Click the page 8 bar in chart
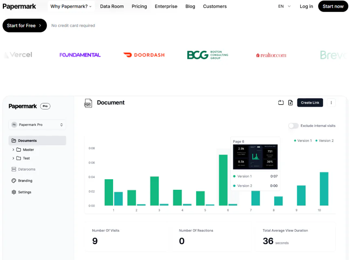 click(x=278, y=201)
